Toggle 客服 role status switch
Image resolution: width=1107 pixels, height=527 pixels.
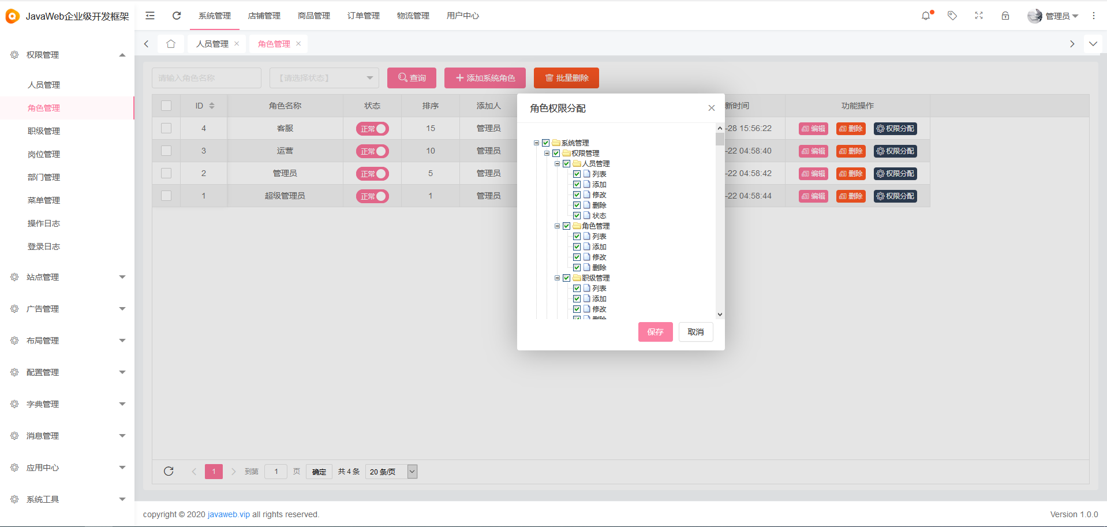click(372, 128)
